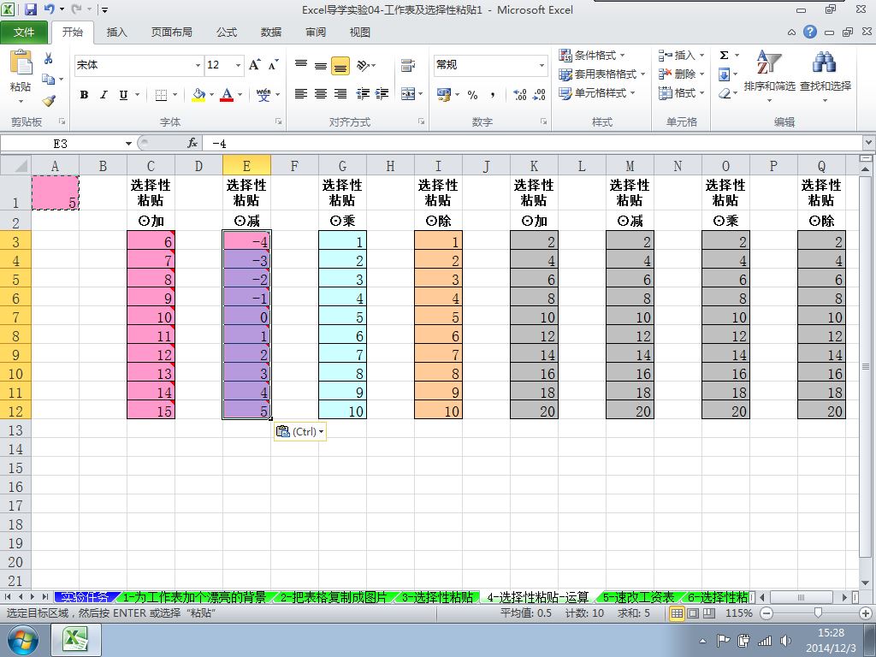
Task: Click the phonetic guide wén icon
Action: 263,95
